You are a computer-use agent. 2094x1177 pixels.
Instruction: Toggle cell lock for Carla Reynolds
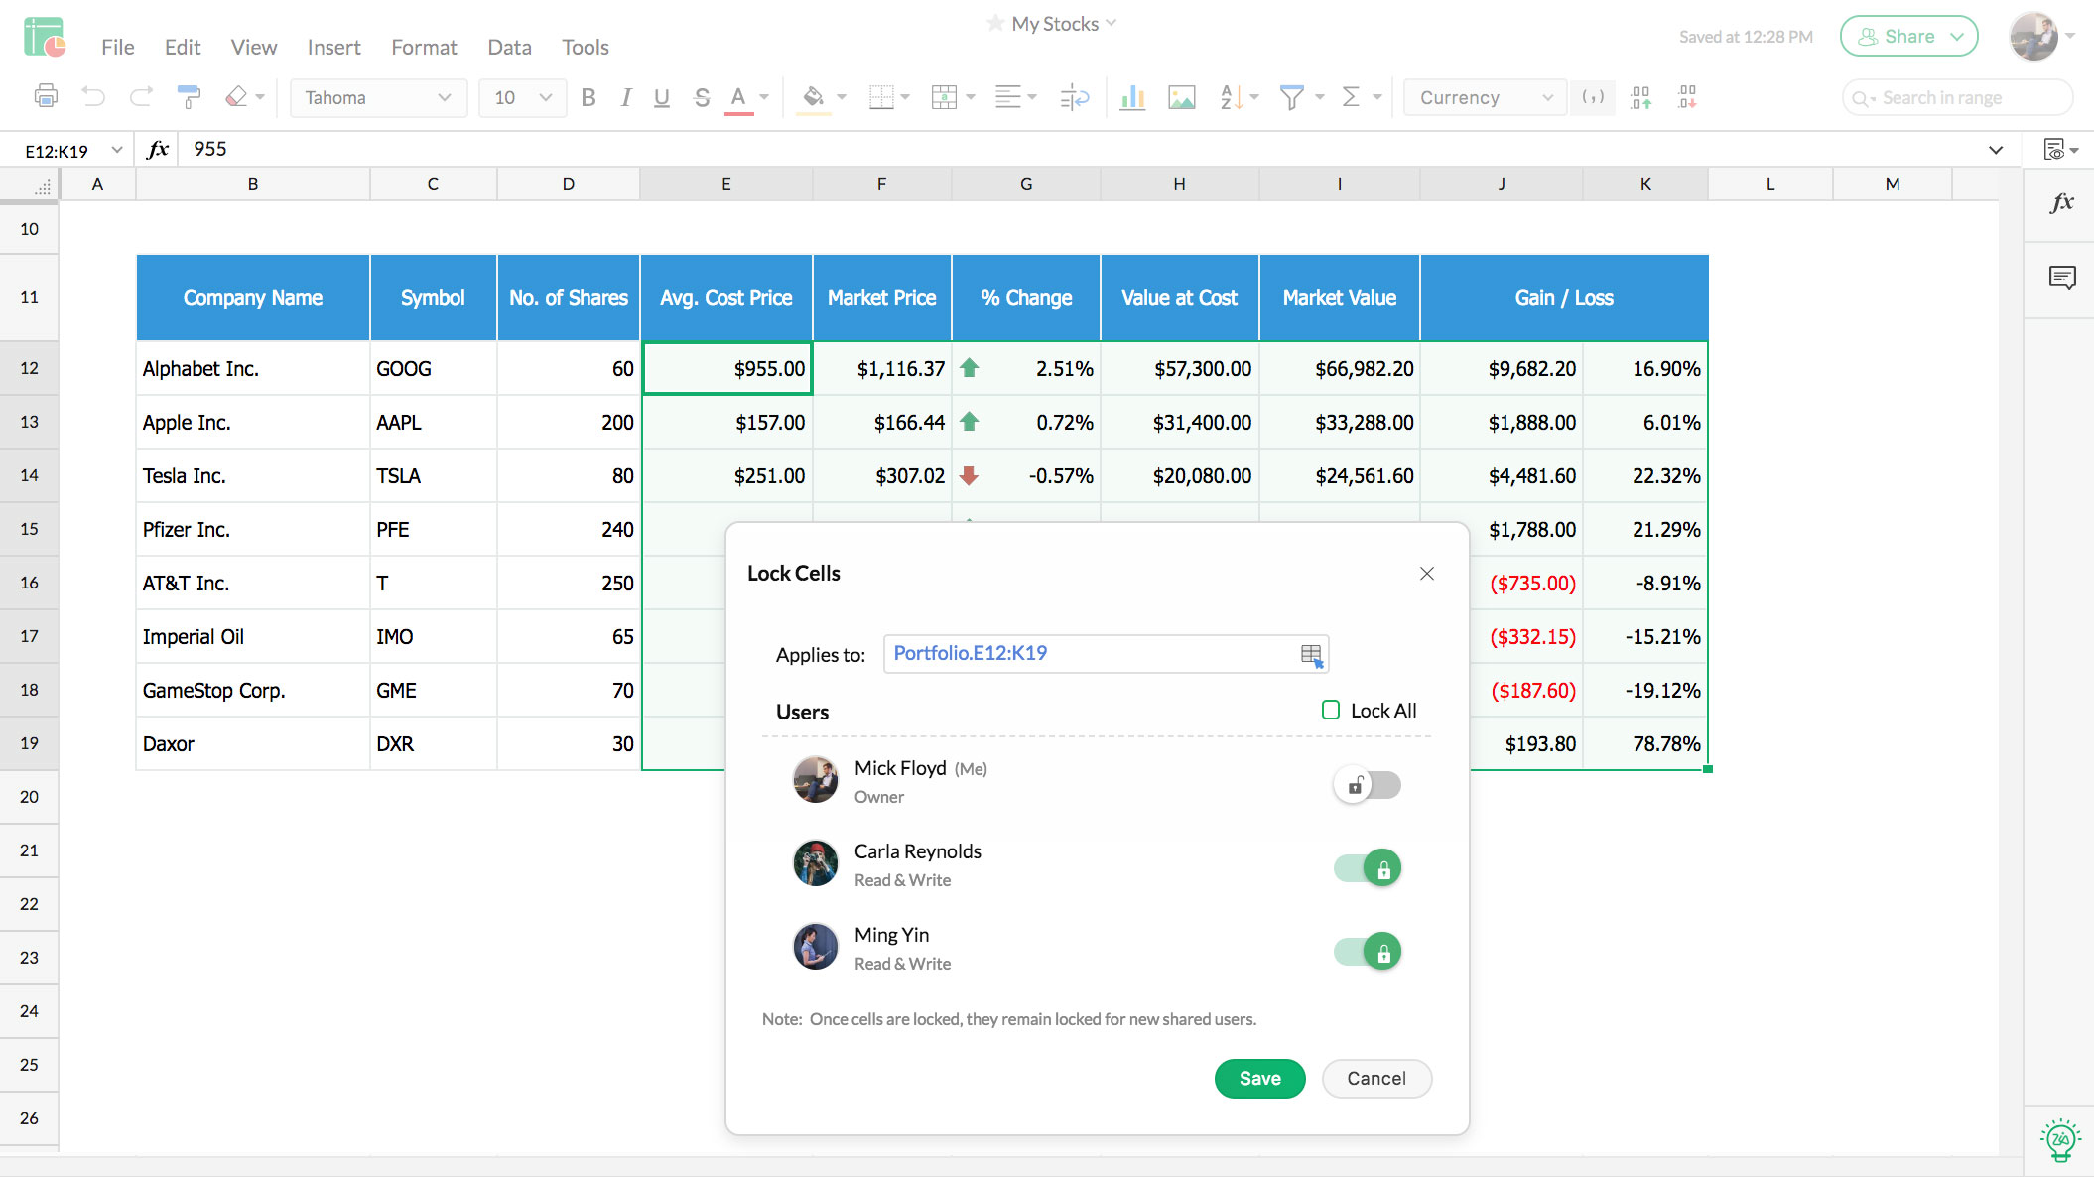pos(1368,866)
